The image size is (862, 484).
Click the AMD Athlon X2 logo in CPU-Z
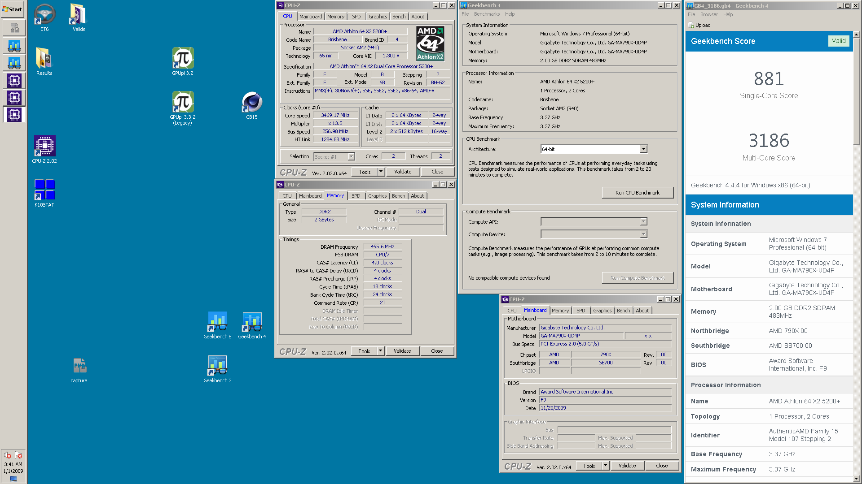[x=430, y=43]
